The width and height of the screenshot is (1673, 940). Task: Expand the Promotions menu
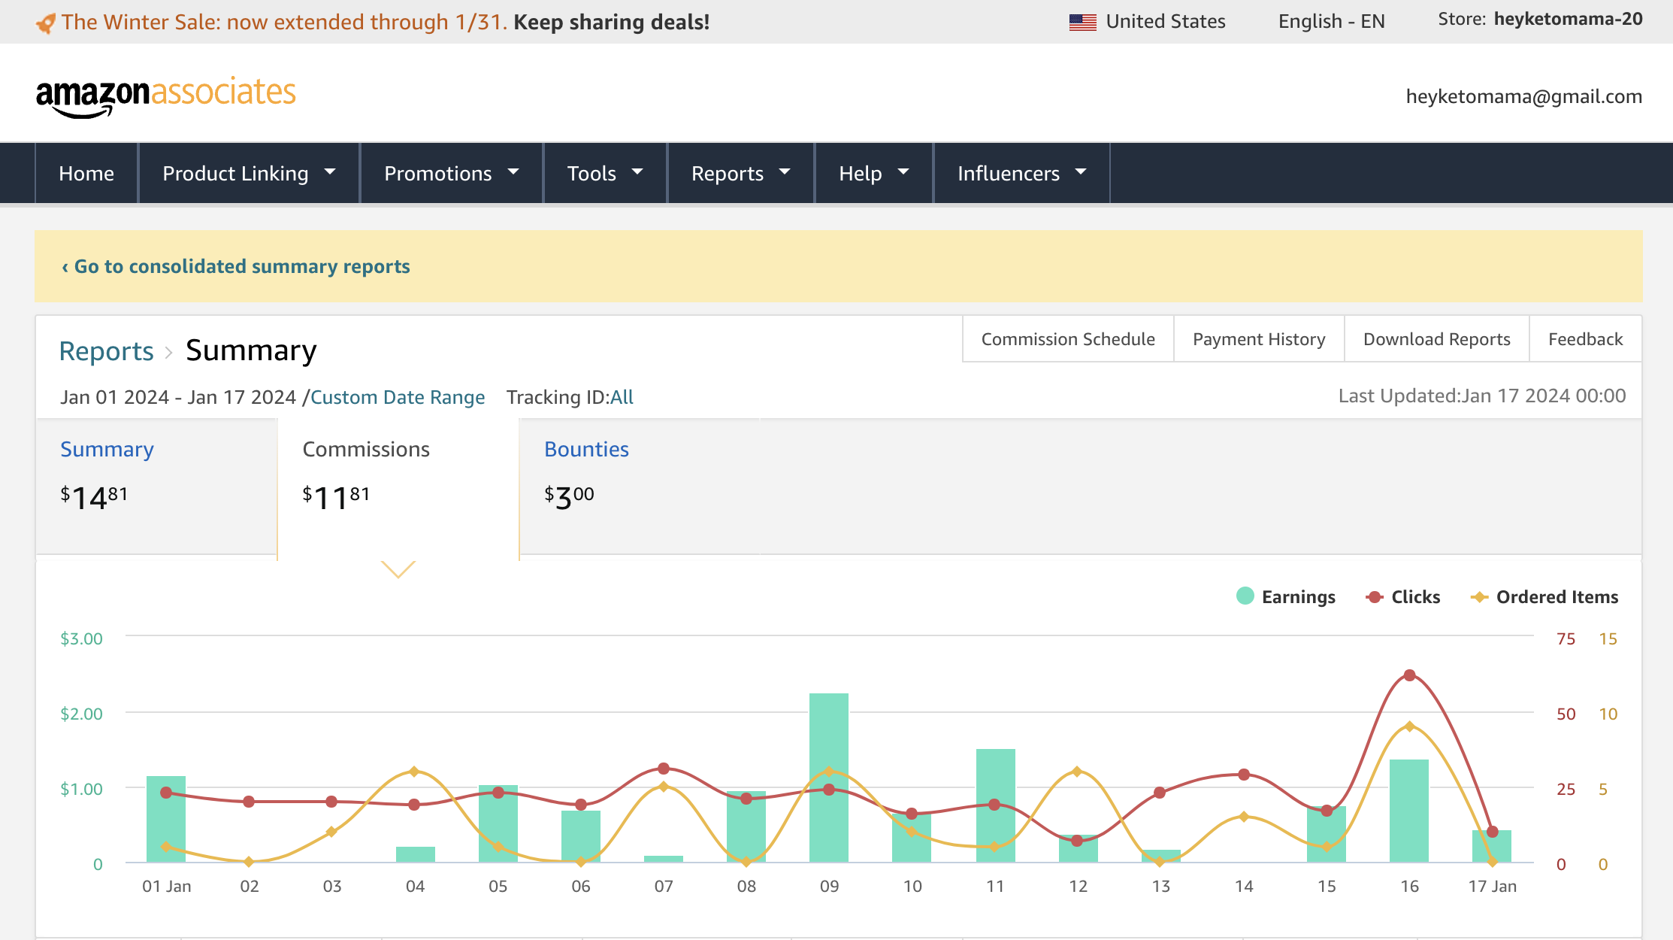pos(451,173)
